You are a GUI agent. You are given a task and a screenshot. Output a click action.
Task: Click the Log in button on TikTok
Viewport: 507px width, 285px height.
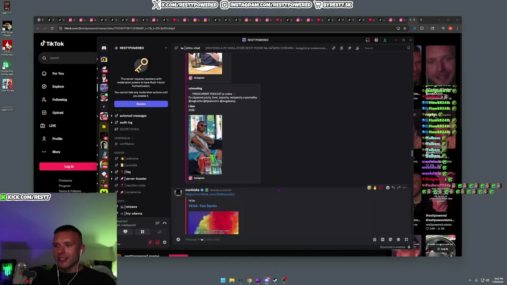coord(69,166)
